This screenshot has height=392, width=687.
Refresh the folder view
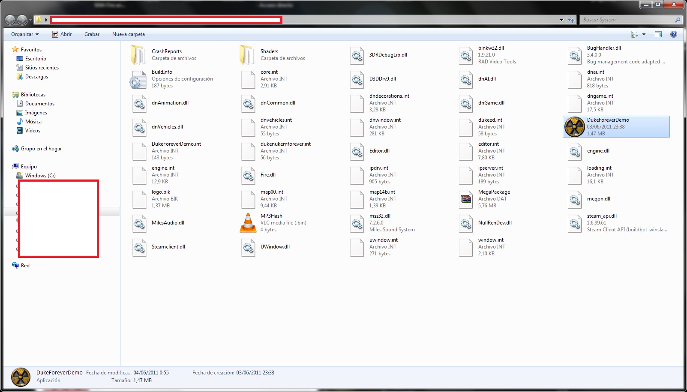(571, 20)
